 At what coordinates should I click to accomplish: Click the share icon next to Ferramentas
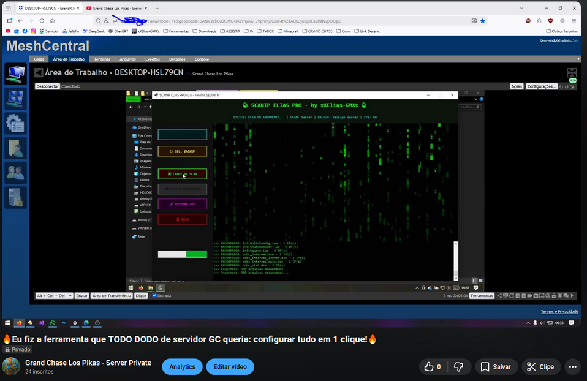[x=499, y=296]
